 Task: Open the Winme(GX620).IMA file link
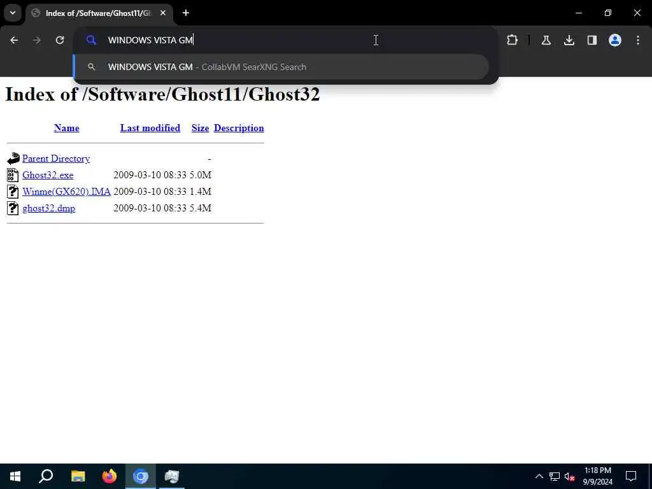pos(66,192)
